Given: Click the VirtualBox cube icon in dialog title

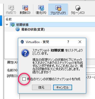Looking at the screenshot, I should (22, 42).
